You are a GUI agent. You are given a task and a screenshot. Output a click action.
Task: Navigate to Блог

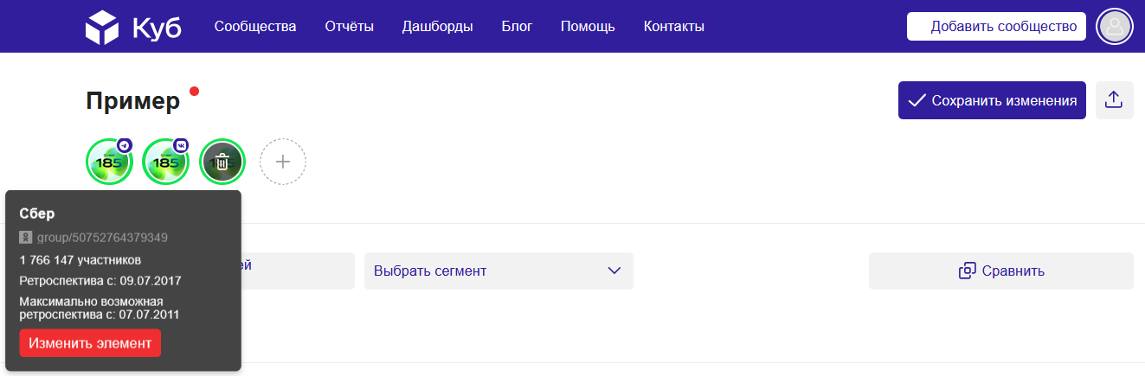517,27
